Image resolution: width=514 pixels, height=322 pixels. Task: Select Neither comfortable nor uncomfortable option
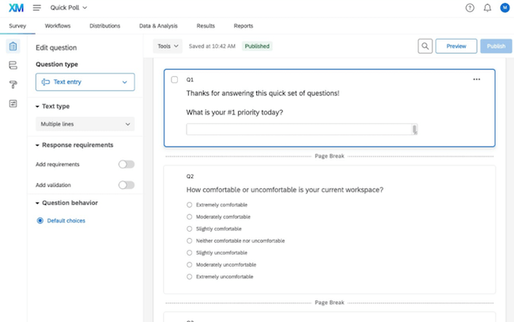click(x=190, y=241)
